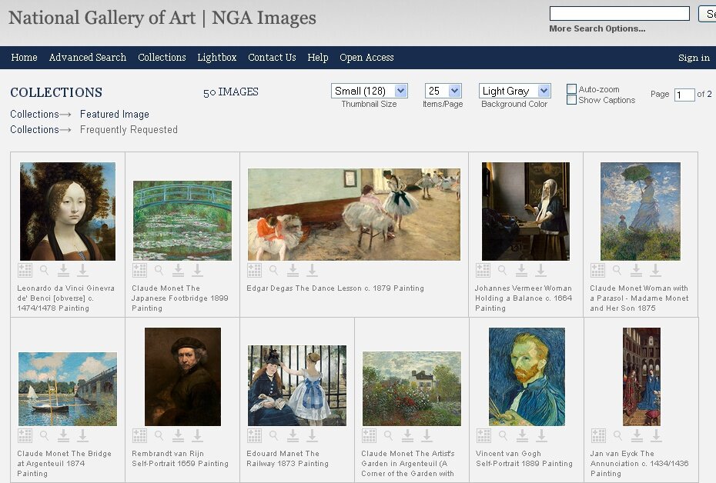
Task: Click the Page number input field
Action: (x=684, y=95)
